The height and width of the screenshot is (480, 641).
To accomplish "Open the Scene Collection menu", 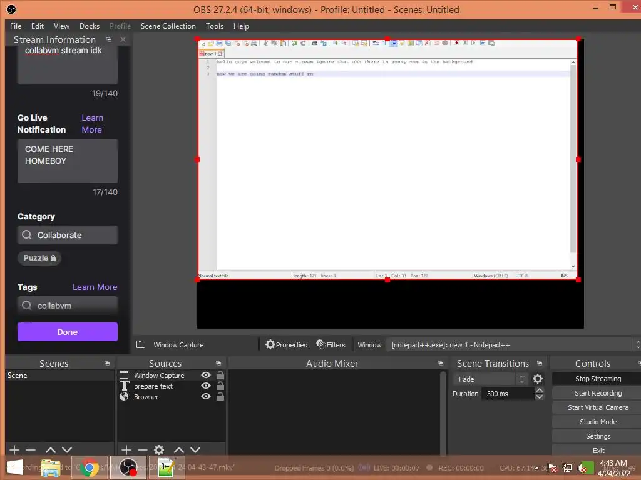I will [168, 26].
